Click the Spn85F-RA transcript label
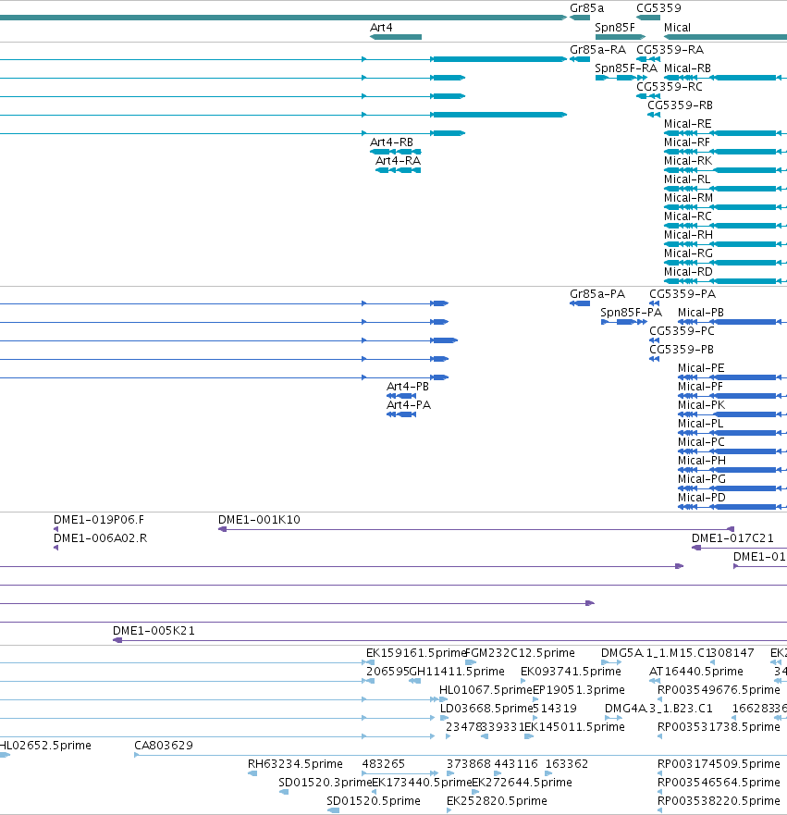Viewport: 787px width, 815px height. click(626, 68)
